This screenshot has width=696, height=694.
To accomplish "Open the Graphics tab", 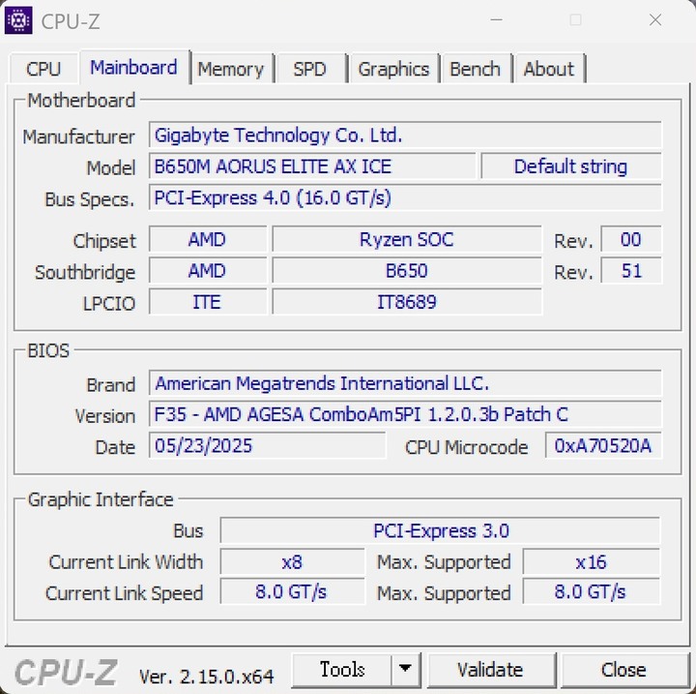I will pyautogui.click(x=393, y=70).
